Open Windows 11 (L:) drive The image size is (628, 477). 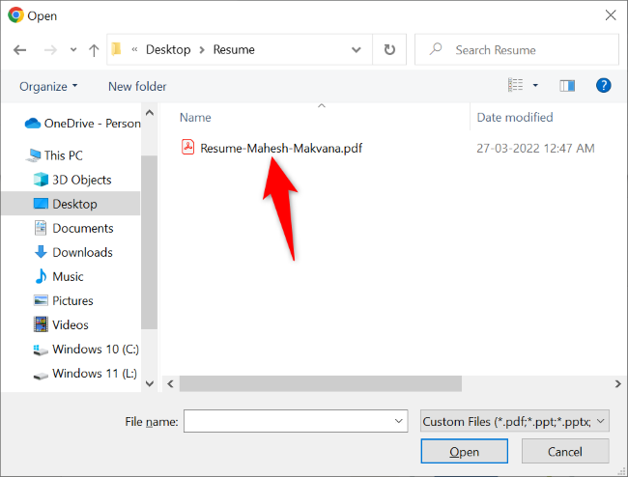pyautogui.click(x=95, y=373)
